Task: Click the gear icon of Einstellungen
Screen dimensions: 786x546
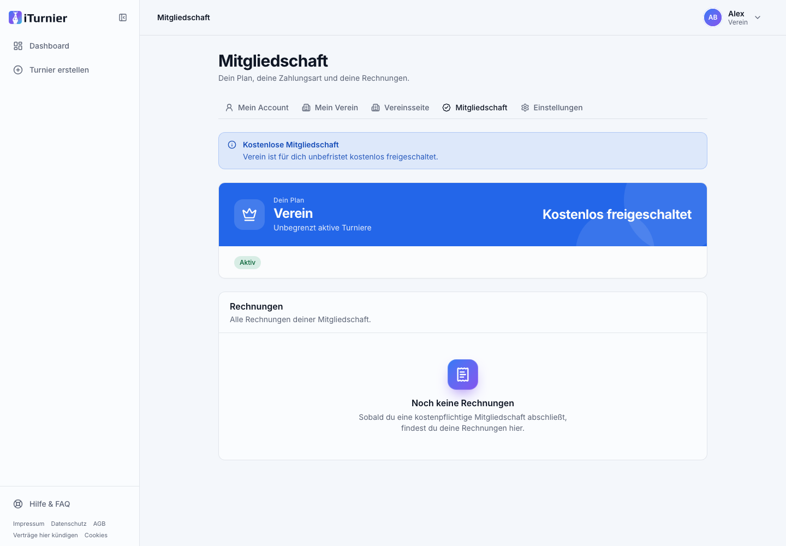Action: click(x=525, y=108)
